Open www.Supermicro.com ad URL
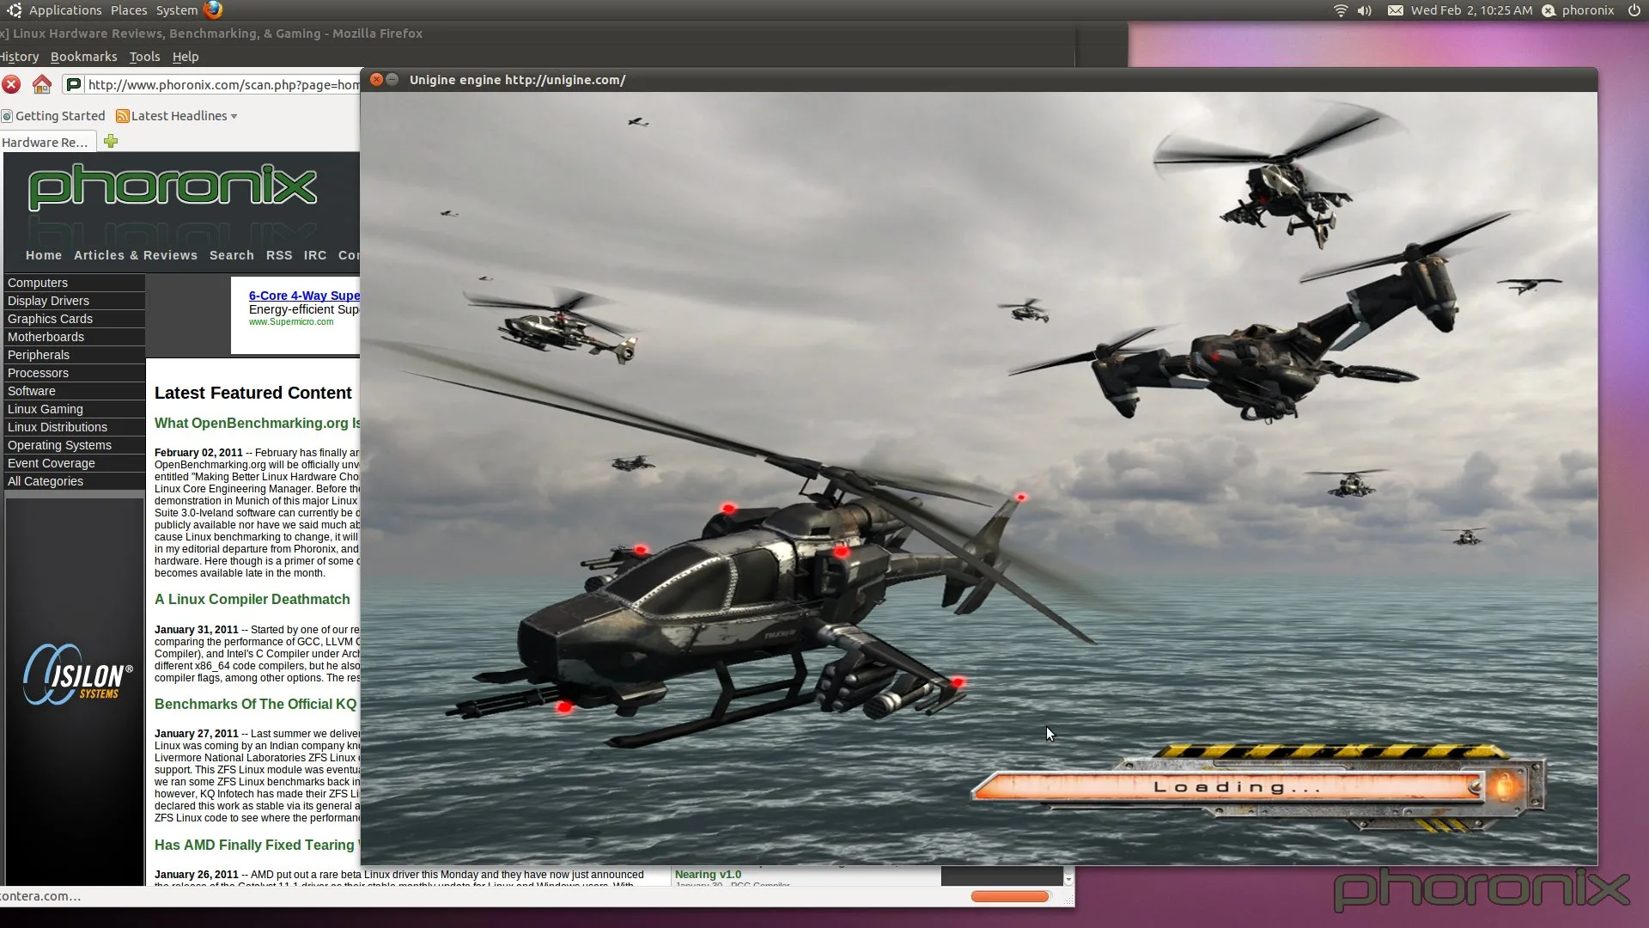Viewport: 1649px width, 928px height. coord(291,322)
